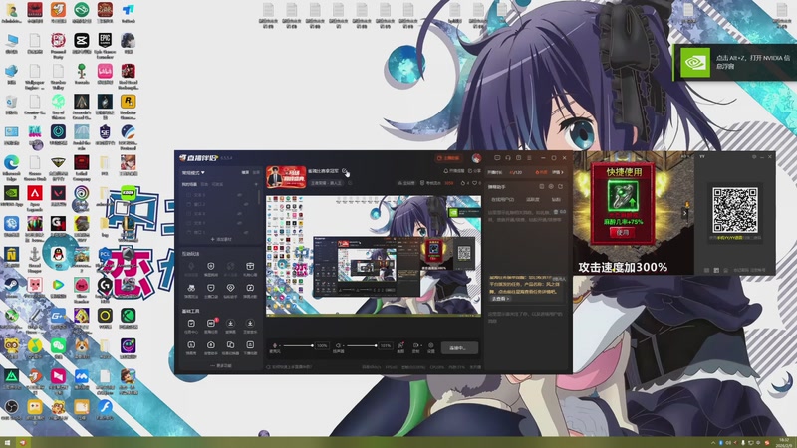The height and width of the screenshot is (448, 797).
Task: Open the settings gear in the bottom toolbar
Action: [x=431, y=347]
